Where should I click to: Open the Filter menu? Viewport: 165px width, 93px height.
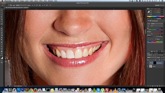coord(41,1)
